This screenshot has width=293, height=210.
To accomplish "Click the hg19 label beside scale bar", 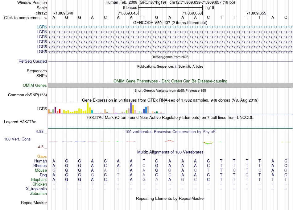I will [210, 8].
